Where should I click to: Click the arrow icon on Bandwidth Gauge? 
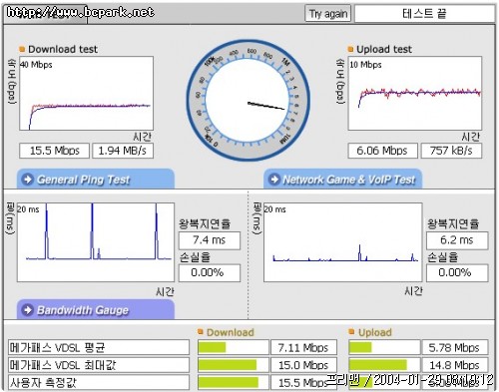(x=27, y=310)
